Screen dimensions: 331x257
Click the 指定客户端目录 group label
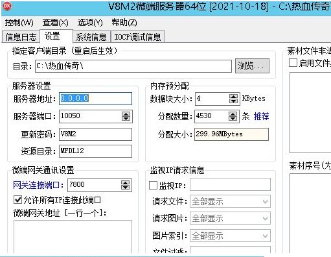point(65,51)
